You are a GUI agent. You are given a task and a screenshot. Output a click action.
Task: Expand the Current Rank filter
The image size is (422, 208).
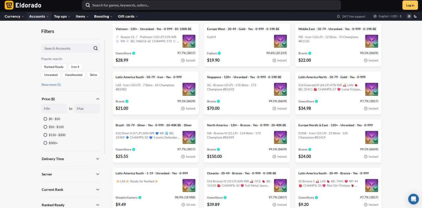point(71,190)
